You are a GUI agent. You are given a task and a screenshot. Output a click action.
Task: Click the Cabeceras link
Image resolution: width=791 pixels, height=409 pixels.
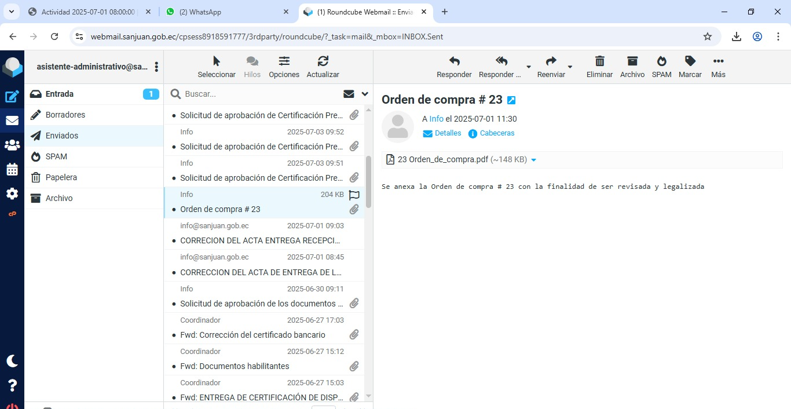click(497, 133)
